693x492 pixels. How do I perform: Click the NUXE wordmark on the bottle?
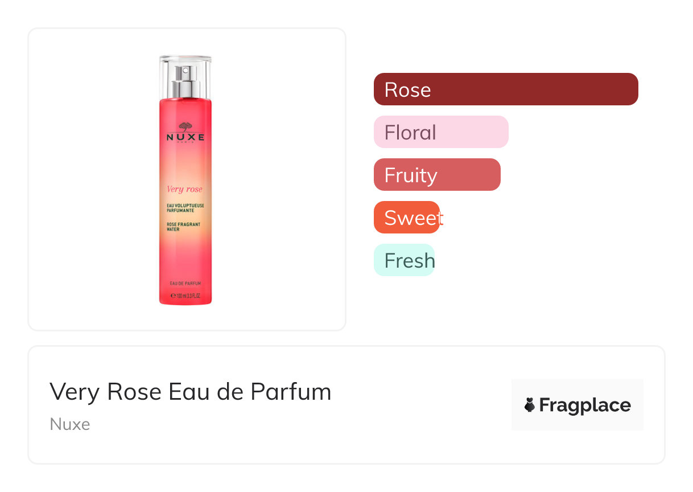pyautogui.click(x=185, y=137)
